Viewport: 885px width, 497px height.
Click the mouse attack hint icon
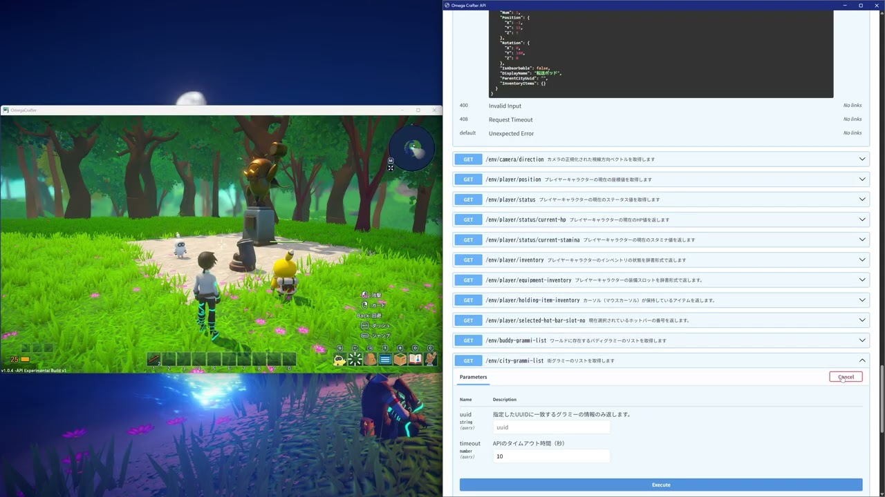tap(364, 295)
